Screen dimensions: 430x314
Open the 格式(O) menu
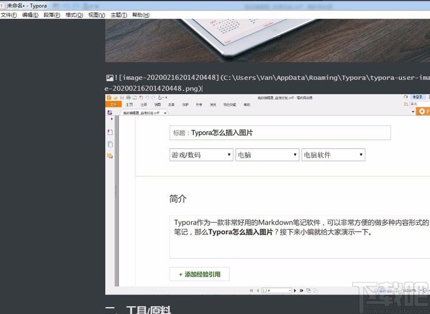pos(74,15)
